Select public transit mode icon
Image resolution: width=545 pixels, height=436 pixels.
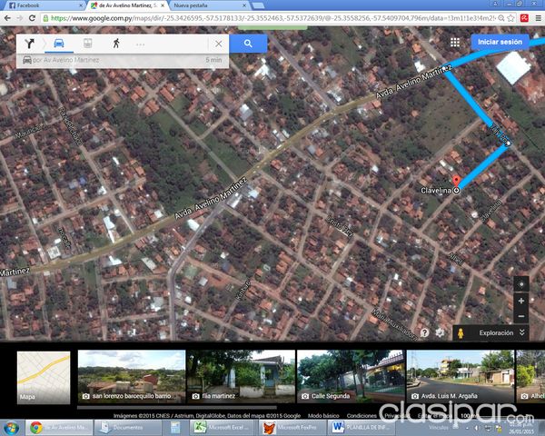tap(87, 44)
